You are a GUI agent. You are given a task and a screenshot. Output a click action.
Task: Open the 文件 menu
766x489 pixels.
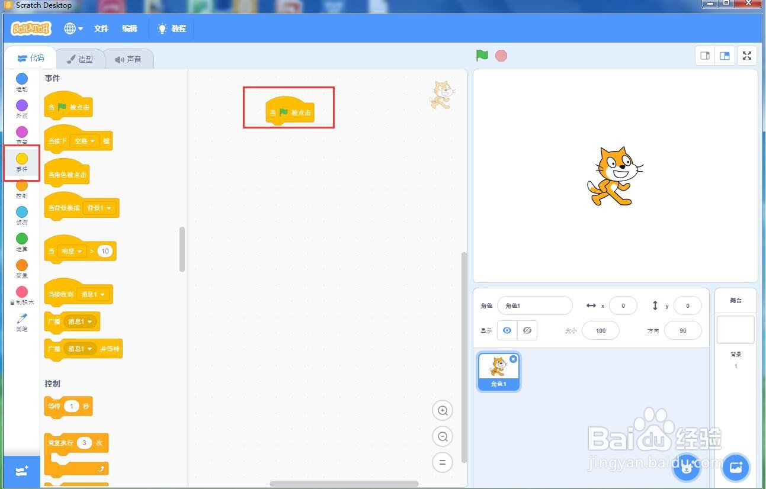click(x=101, y=28)
